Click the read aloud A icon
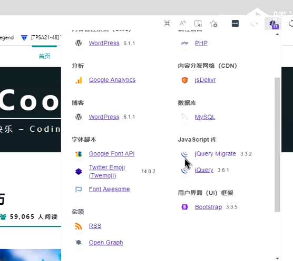Screen dimensions: 293x261 point(182,24)
